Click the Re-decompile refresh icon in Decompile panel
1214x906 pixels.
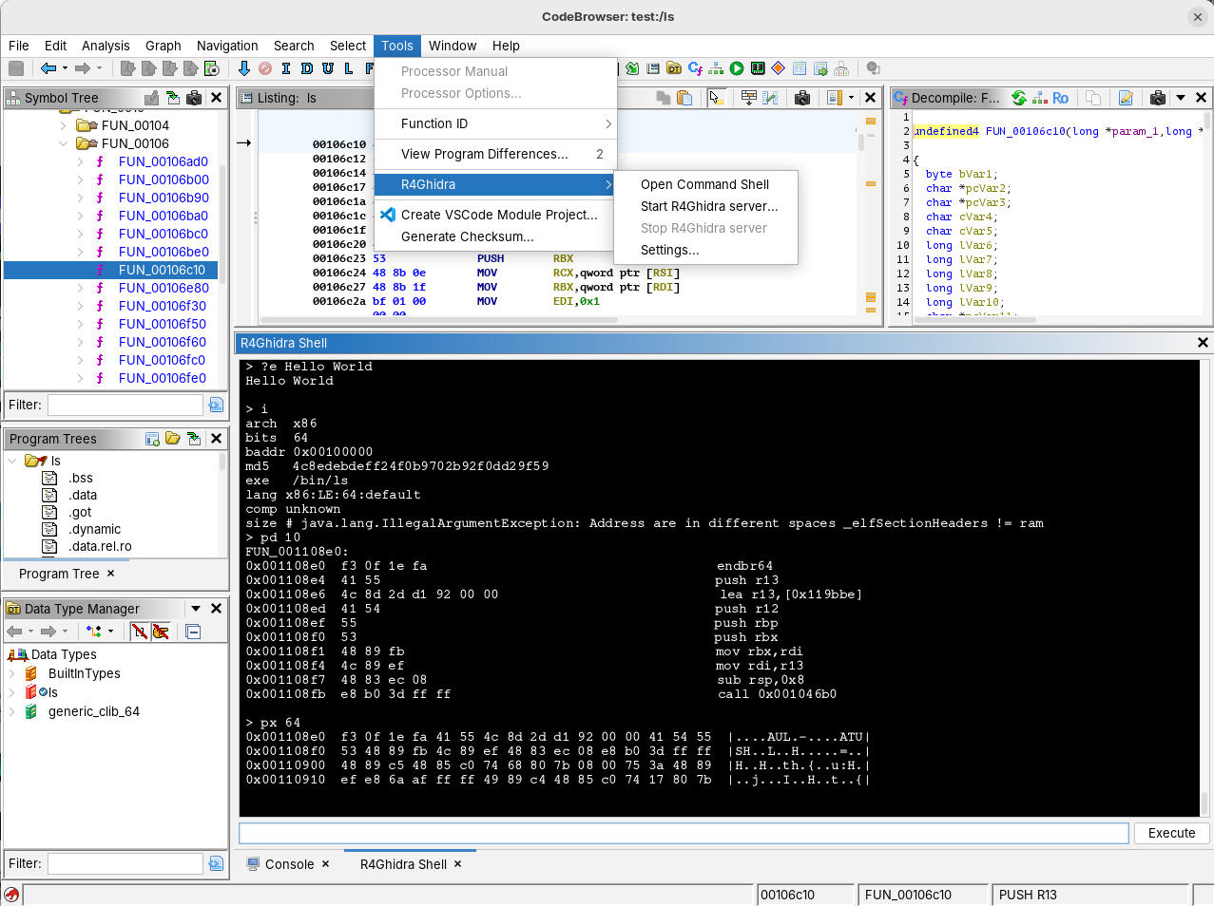click(1019, 98)
